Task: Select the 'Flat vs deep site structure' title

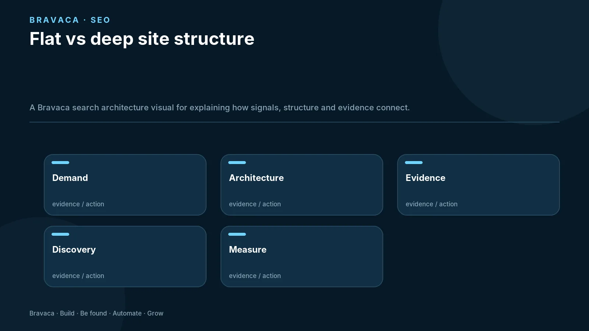Action: [x=142, y=39]
